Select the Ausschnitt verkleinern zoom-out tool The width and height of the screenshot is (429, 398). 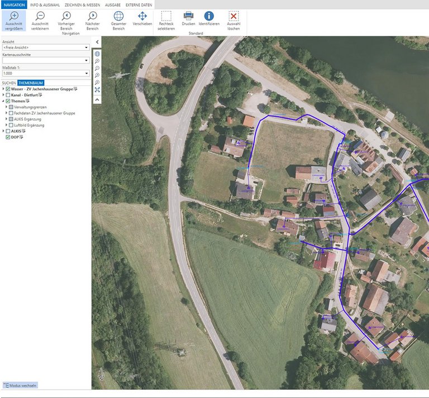(40, 21)
